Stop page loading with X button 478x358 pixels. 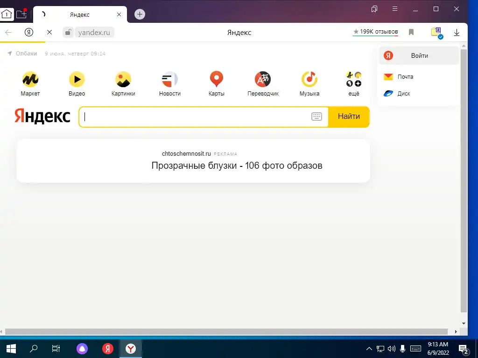tap(49, 32)
